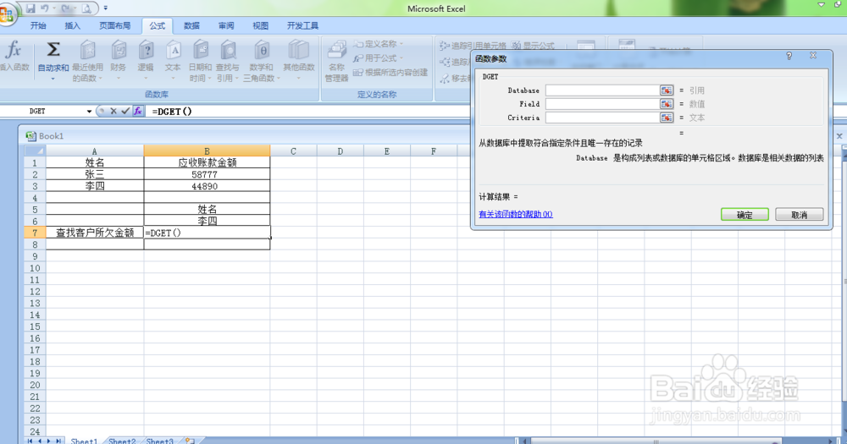The width and height of the screenshot is (847, 444).
Task: Open the 开始 ribbon tab
Action: [x=38, y=25]
